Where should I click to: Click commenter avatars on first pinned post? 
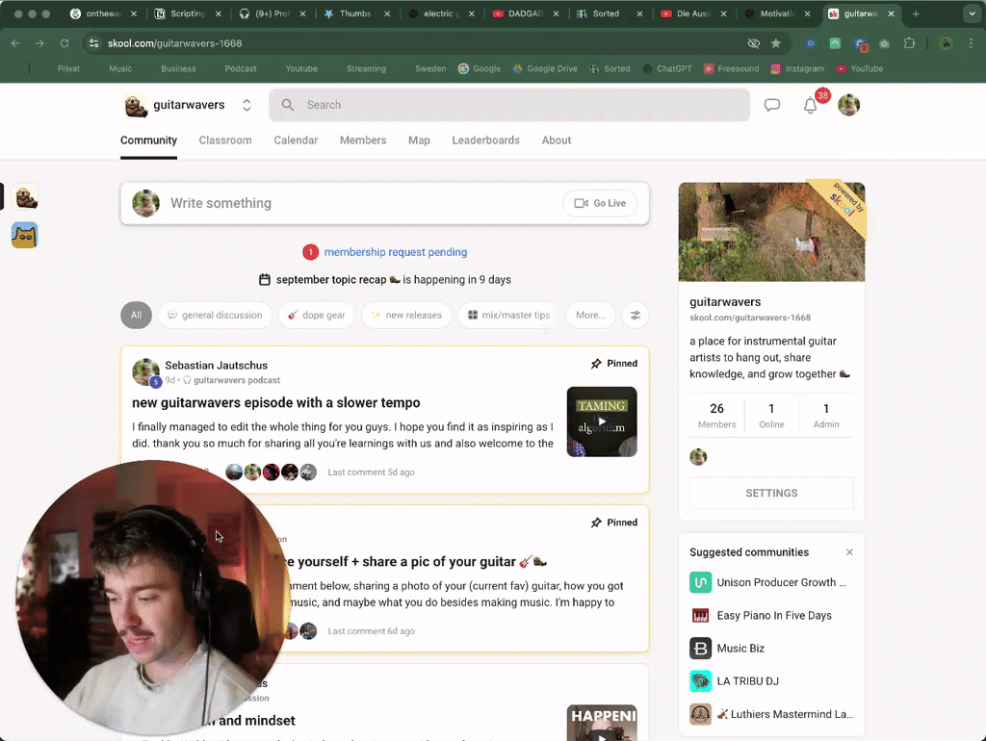click(x=271, y=472)
